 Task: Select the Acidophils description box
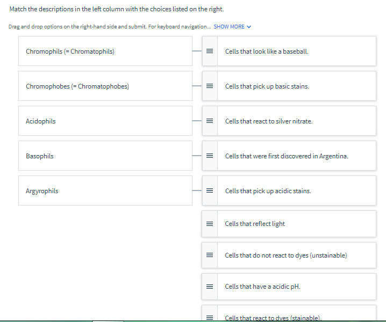coord(105,121)
